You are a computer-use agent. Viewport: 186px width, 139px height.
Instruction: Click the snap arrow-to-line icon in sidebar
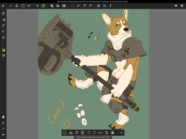pyautogui.click(x=3, y=31)
